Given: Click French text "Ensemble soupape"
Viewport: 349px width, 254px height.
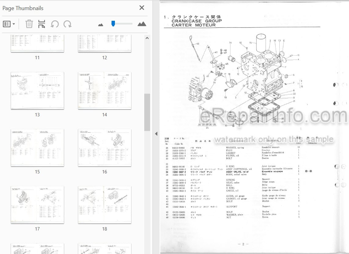Looking at the screenshot, I should point(272,172).
